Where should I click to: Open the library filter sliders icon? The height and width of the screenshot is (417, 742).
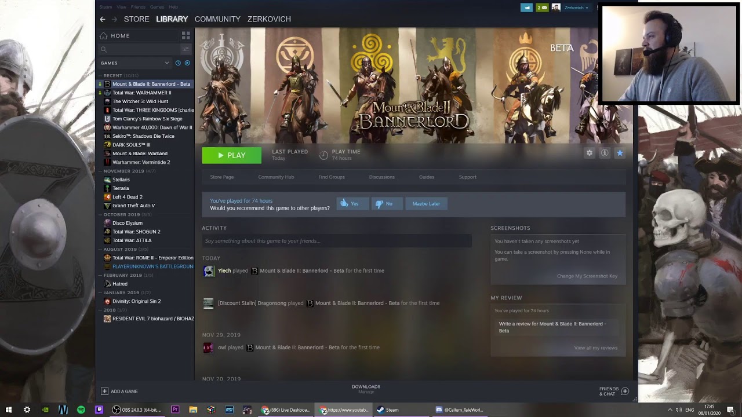[x=185, y=49]
